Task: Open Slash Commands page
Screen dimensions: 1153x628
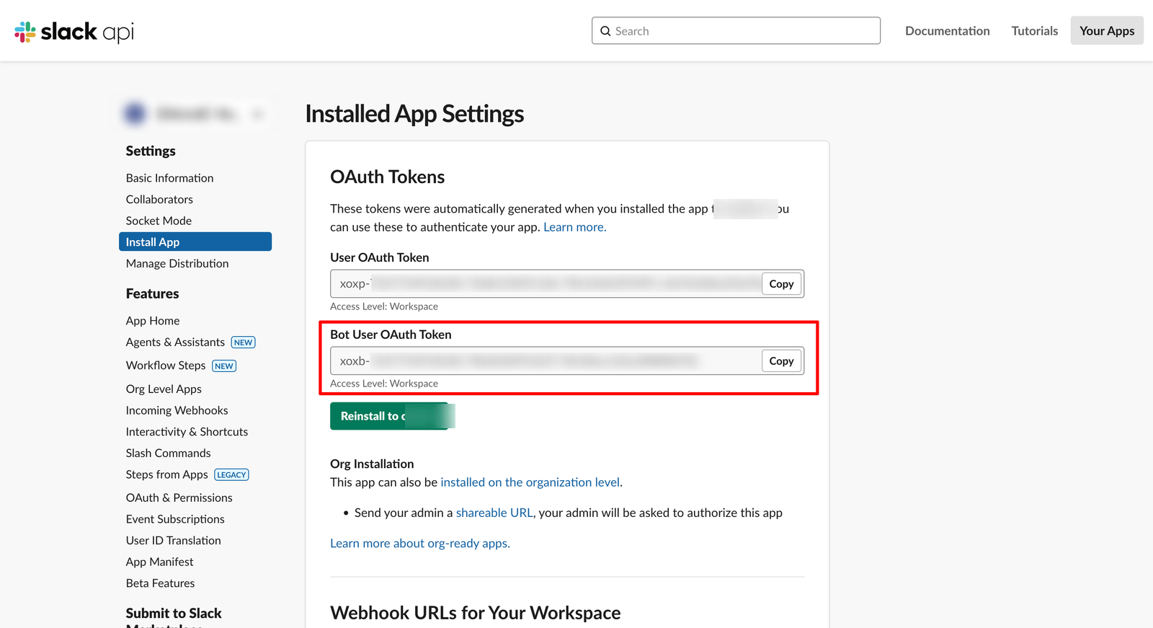Action: point(168,454)
